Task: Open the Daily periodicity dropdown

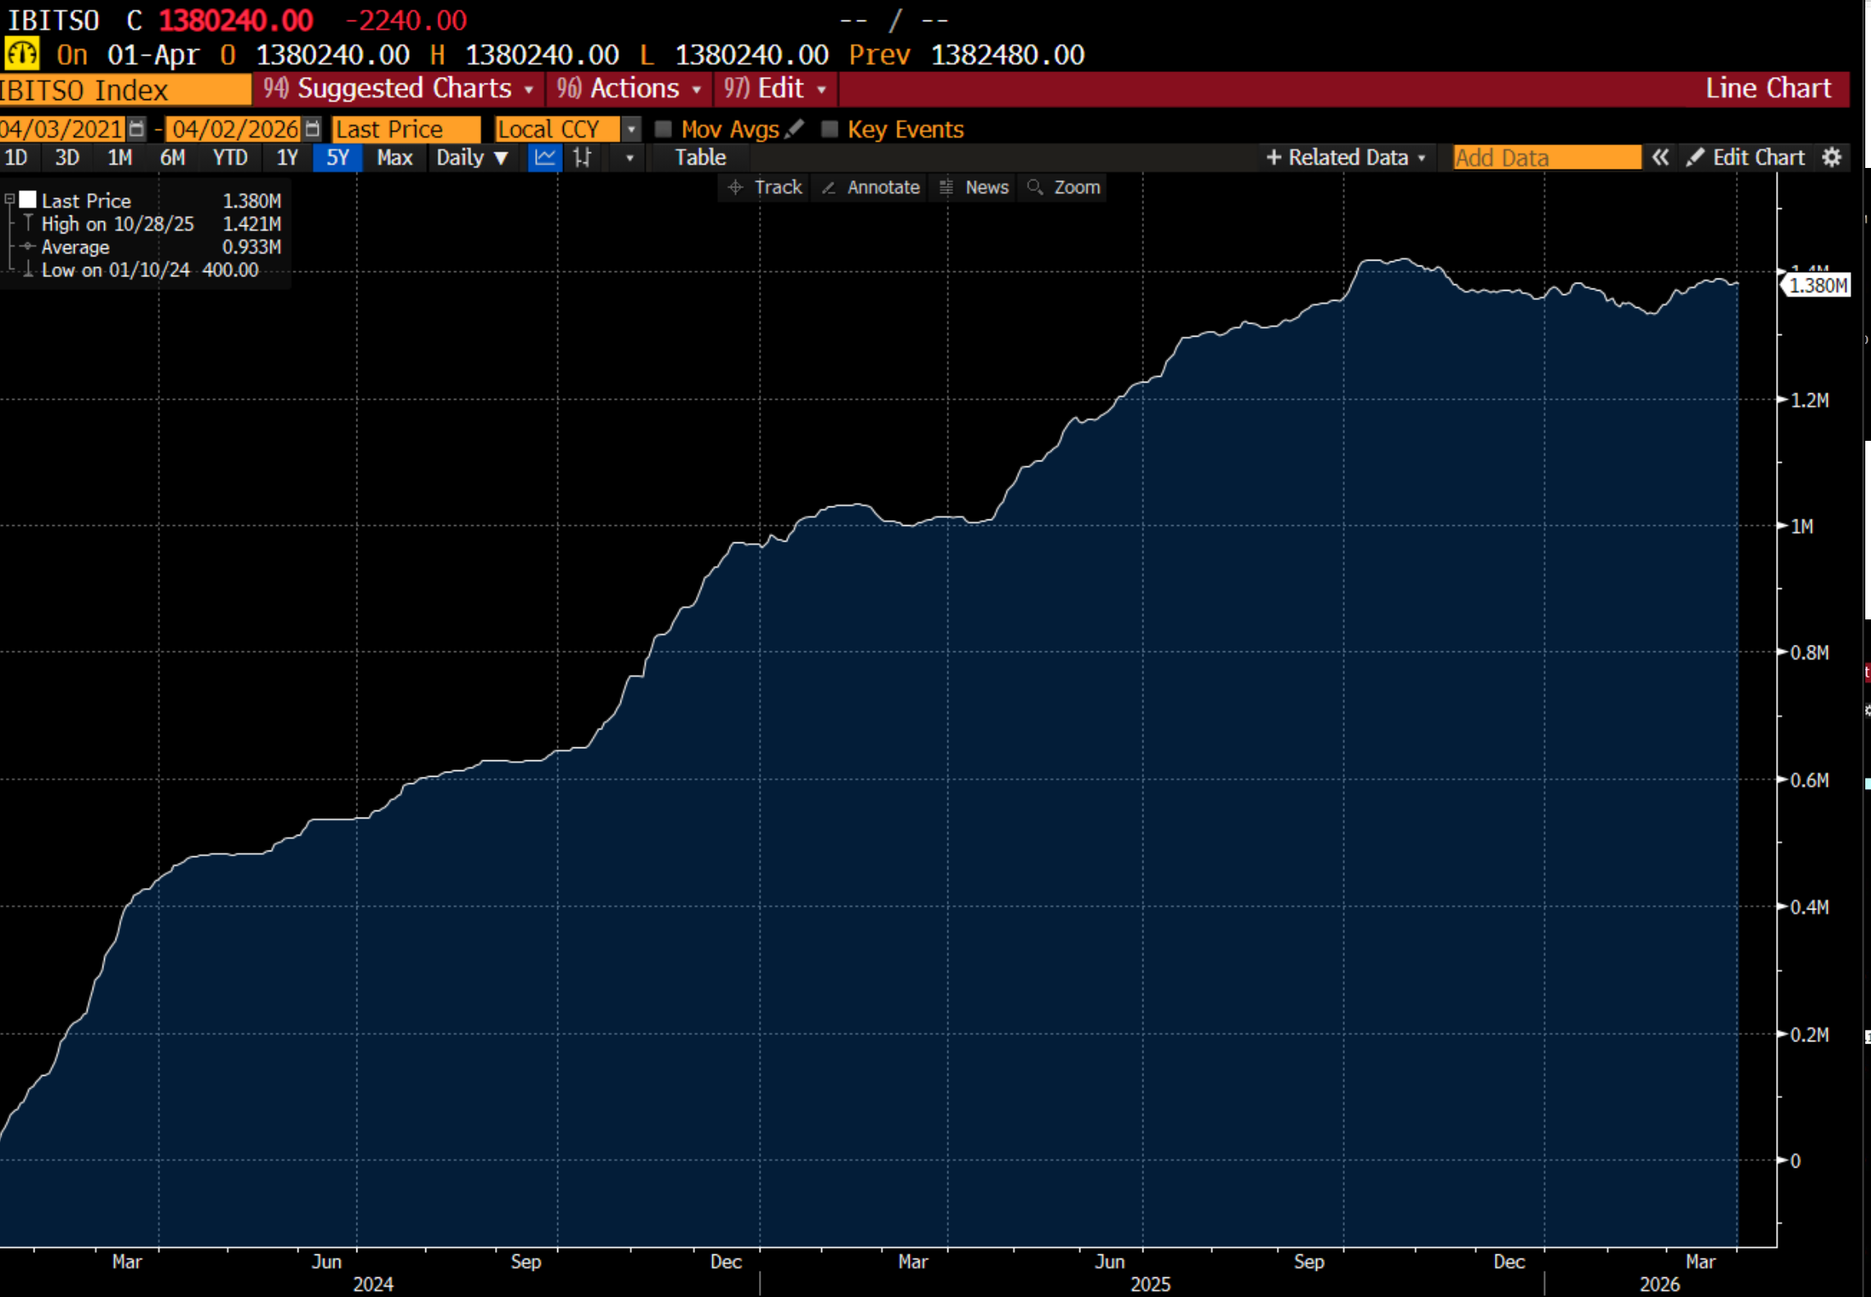Action: tap(472, 157)
